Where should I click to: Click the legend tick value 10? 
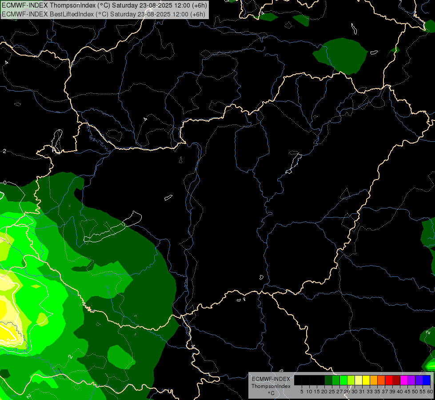(x=309, y=392)
